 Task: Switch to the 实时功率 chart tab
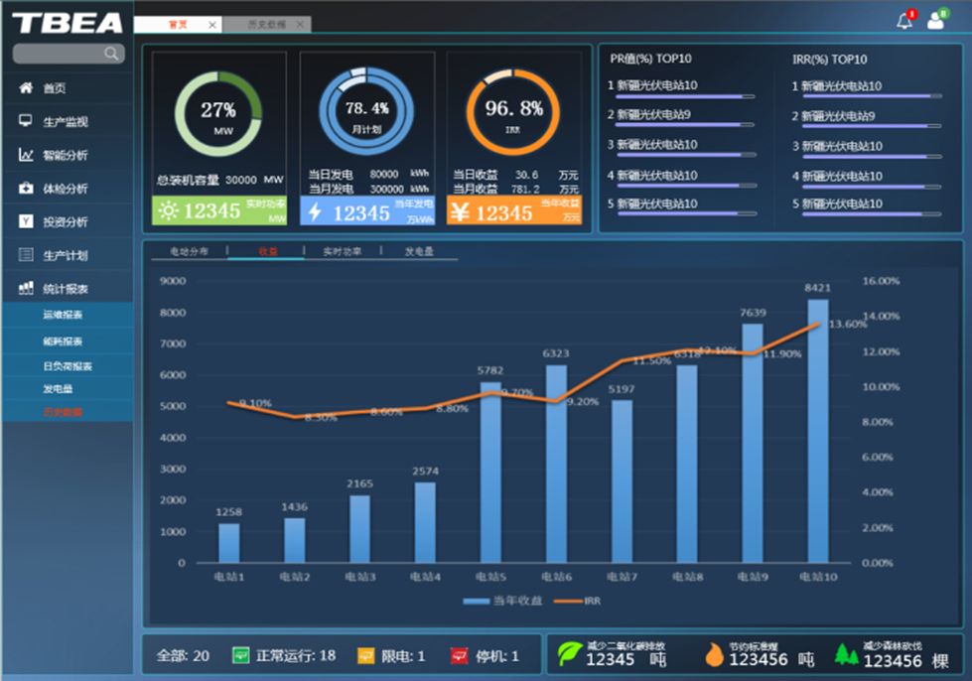pyautogui.click(x=342, y=252)
